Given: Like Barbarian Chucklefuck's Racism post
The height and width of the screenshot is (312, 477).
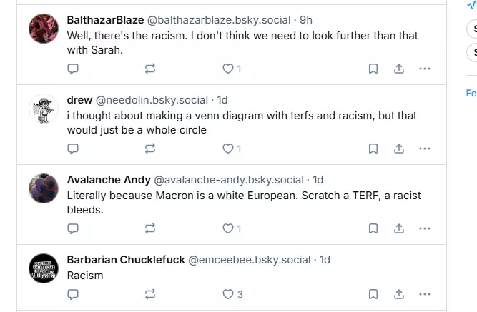Looking at the screenshot, I should tap(228, 293).
